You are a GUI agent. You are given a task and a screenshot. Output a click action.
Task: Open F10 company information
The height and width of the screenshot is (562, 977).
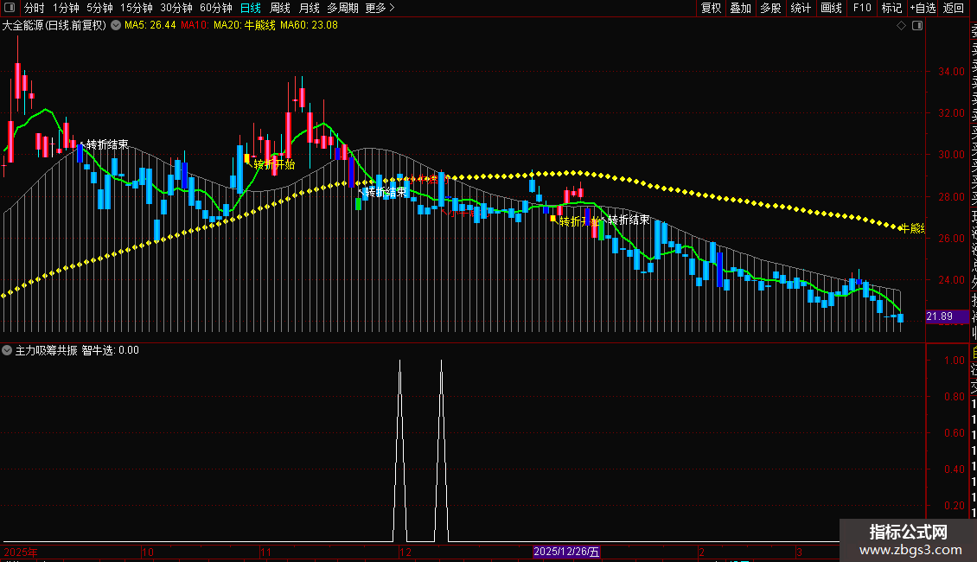coord(862,8)
